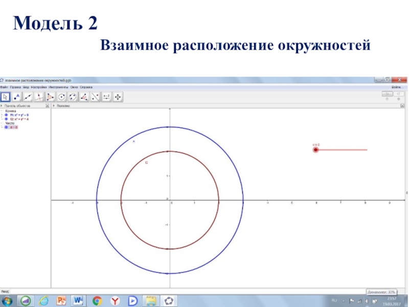Click the Undo button in toolbar

point(388,94)
